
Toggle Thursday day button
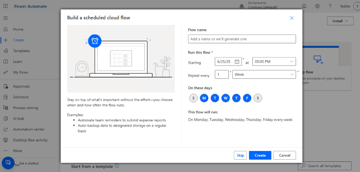tap(236, 98)
